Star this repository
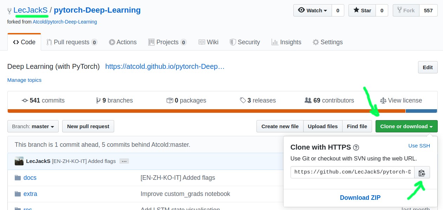Viewport: 443px width, 210px height. tap(362, 11)
